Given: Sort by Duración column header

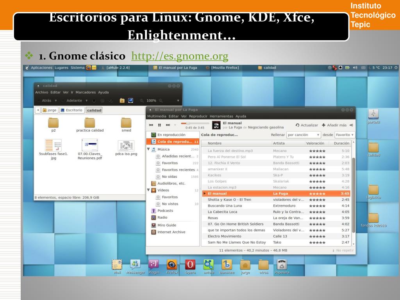Looking at the screenshot, I should 341,143.
